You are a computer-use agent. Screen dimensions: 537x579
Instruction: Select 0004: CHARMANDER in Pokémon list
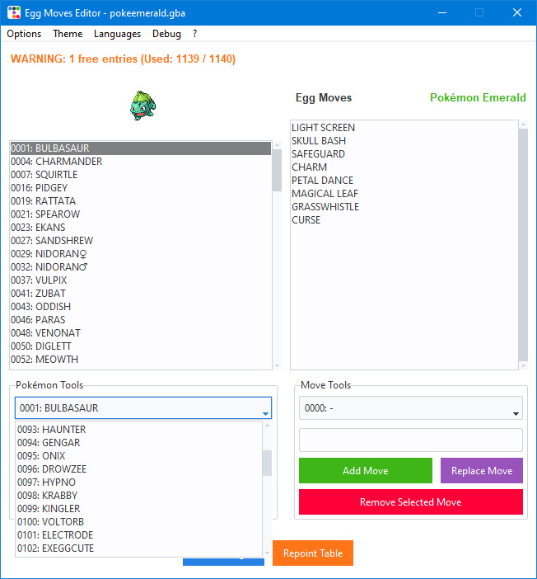[57, 162]
